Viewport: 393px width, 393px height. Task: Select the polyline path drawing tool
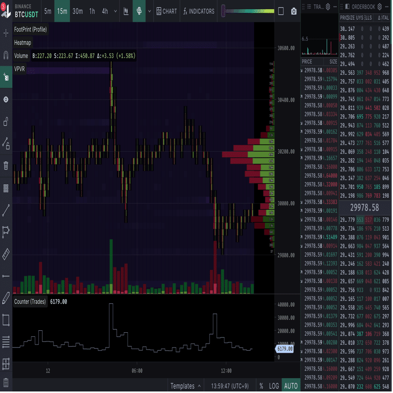6,232
